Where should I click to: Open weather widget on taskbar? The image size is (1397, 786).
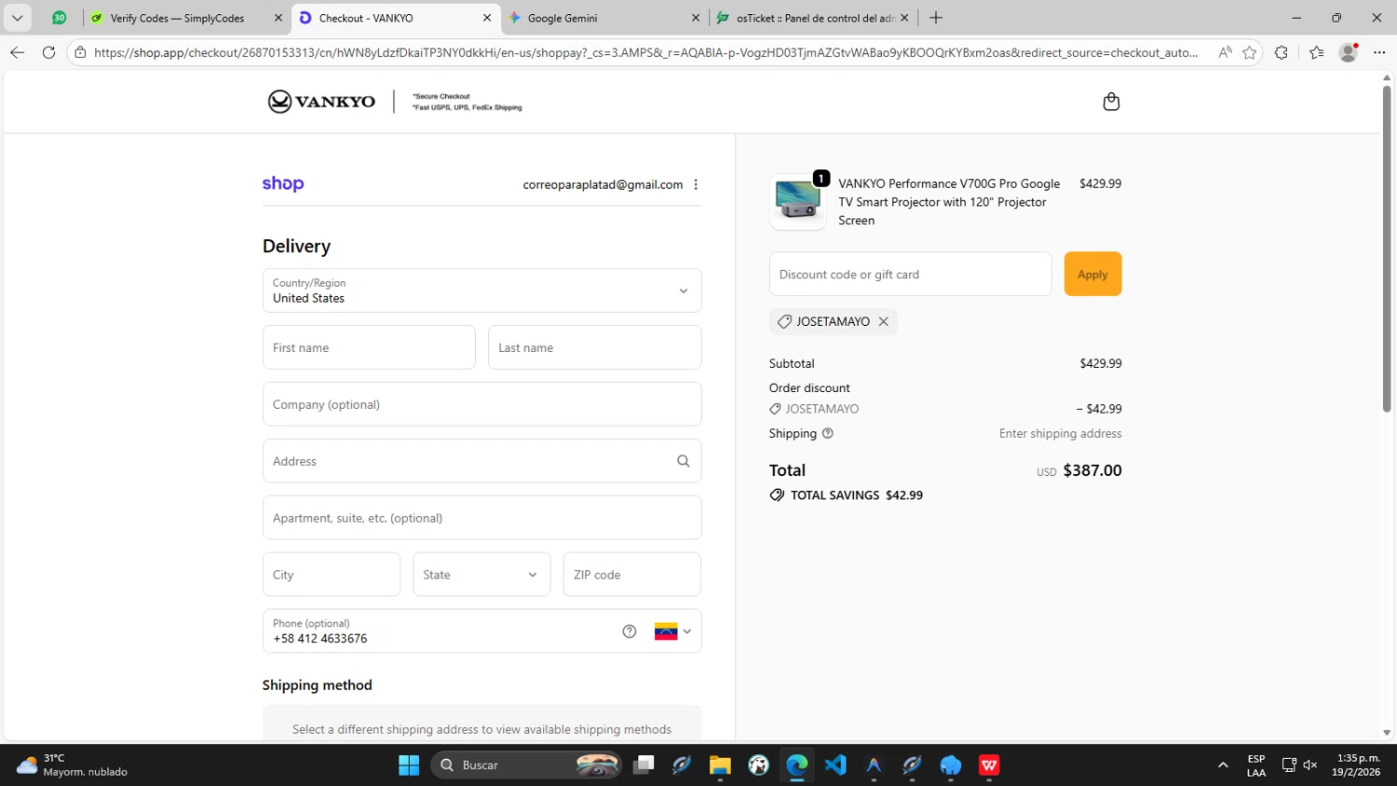point(73,765)
